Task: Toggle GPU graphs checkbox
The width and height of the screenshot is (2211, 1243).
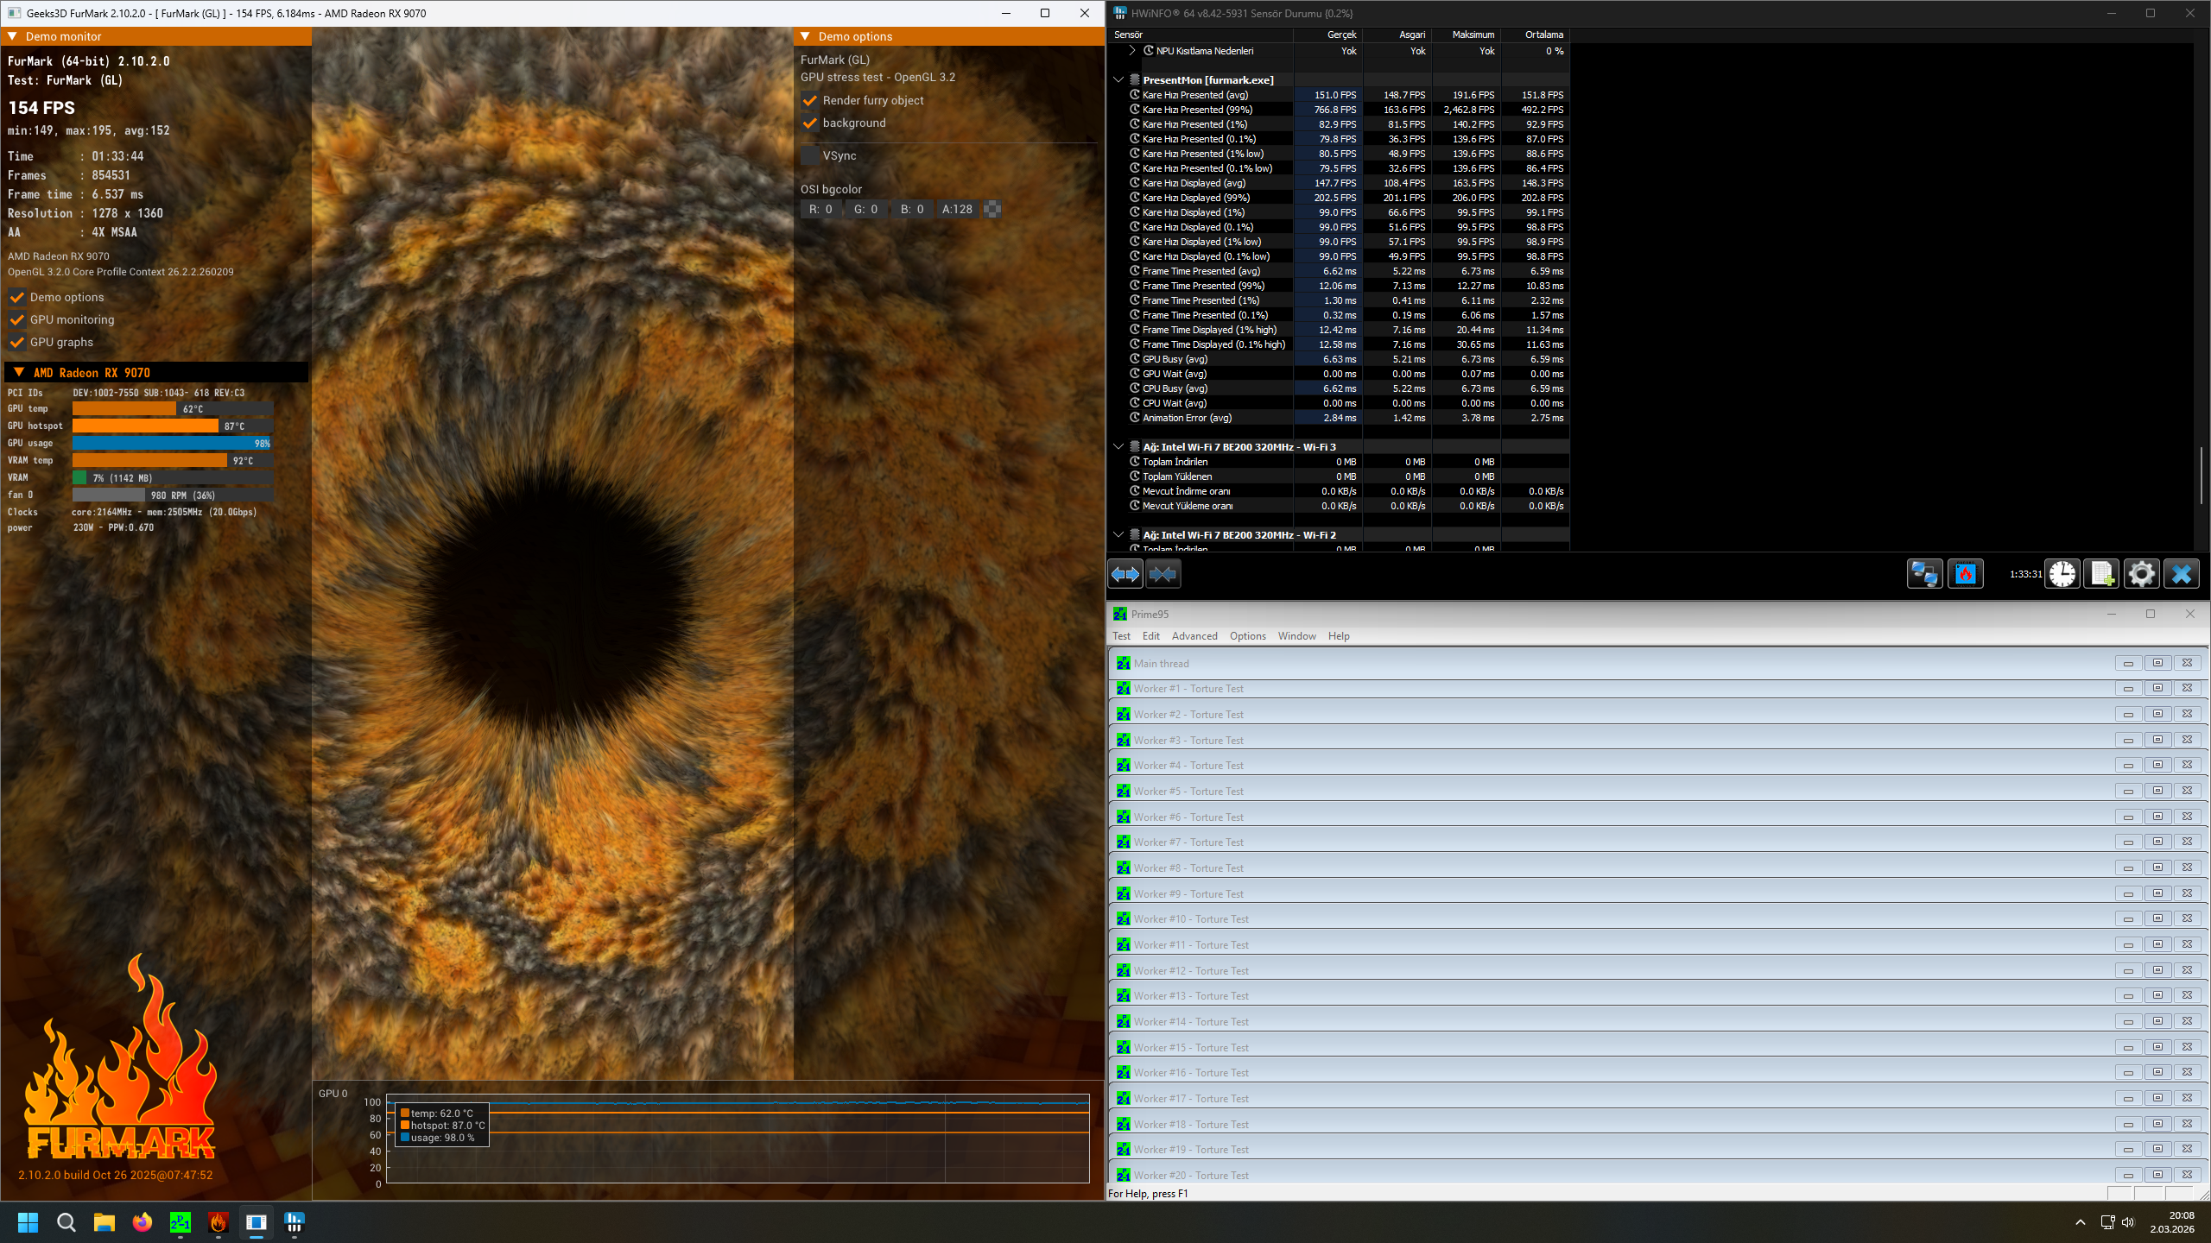Action: (17, 343)
